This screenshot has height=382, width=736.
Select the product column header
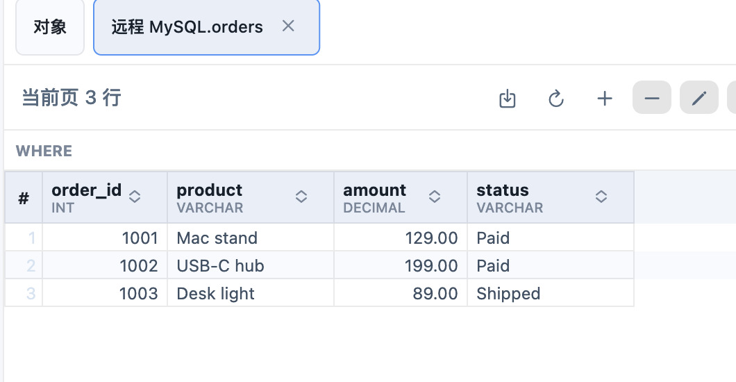[251, 197]
